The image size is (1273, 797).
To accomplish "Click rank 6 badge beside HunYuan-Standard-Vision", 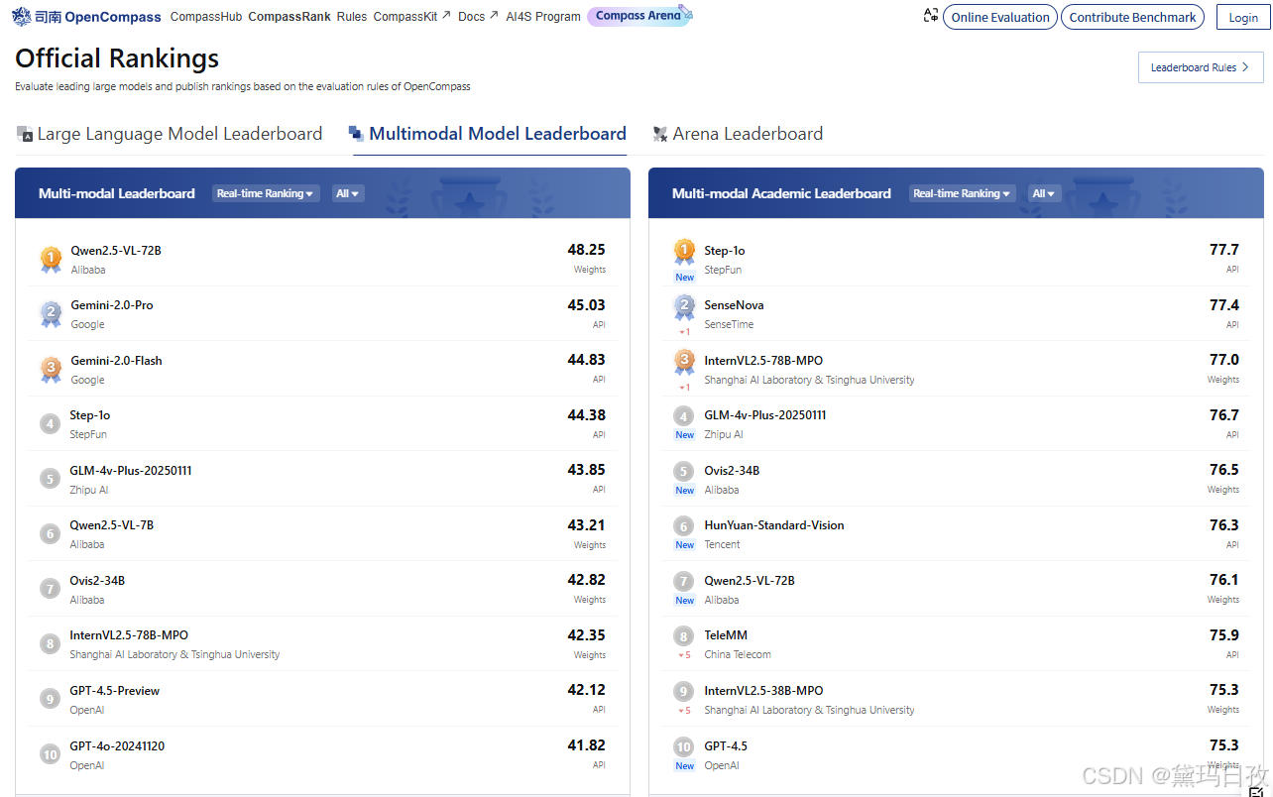I will click(x=684, y=526).
